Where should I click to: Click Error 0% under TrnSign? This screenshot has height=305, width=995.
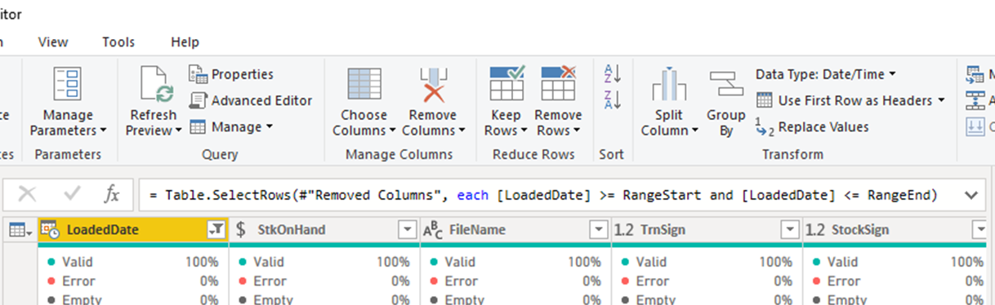[707, 281]
